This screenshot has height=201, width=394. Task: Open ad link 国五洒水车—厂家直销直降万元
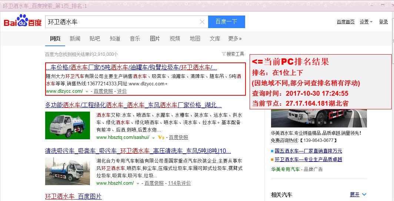[x=308, y=151]
